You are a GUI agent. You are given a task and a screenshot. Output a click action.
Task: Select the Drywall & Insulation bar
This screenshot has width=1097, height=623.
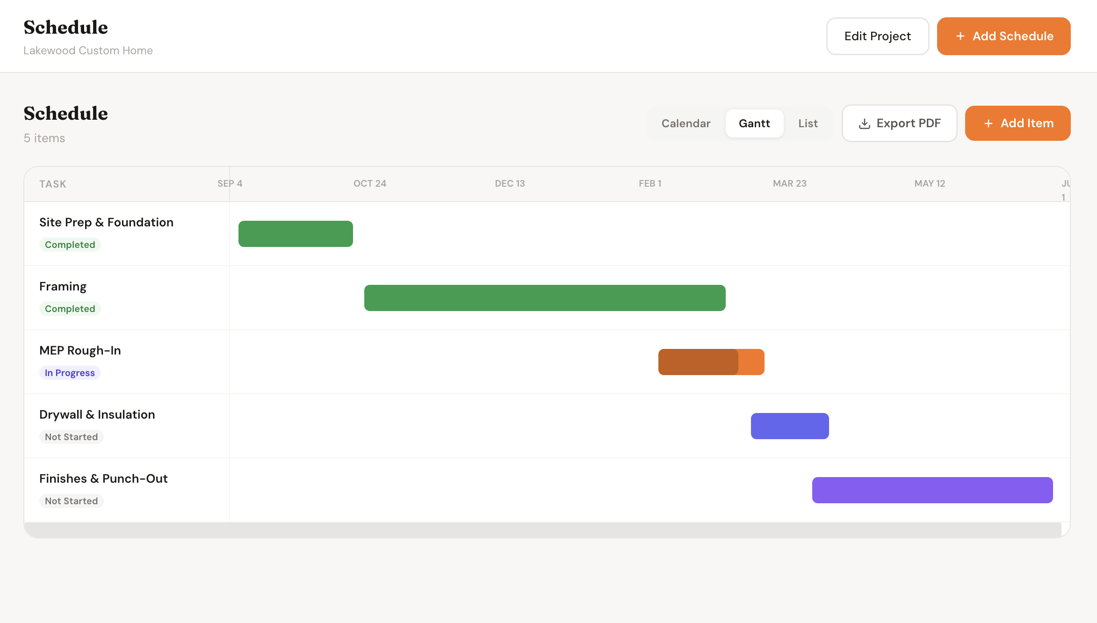[790, 426]
